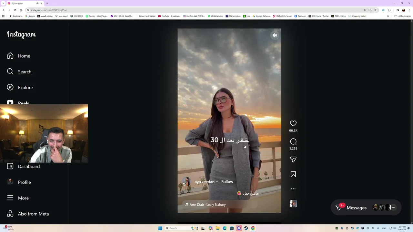413x232 pixels.
Task: Follow aya.zeedan
Action: (x=227, y=182)
